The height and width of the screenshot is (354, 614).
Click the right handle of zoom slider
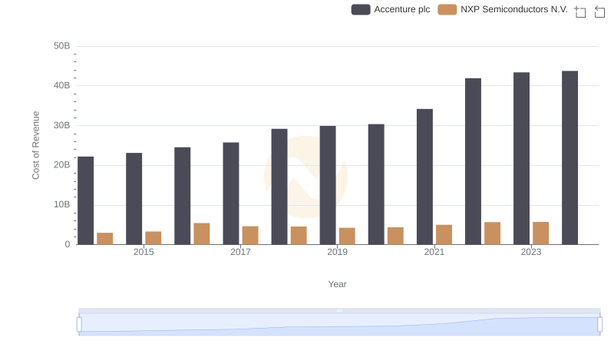click(600, 325)
